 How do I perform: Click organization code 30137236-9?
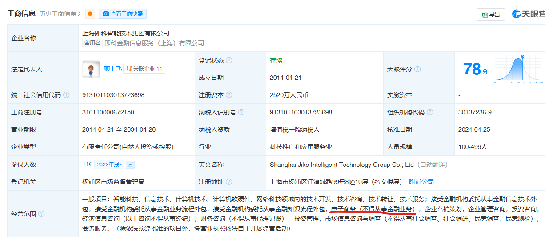[475, 112]
